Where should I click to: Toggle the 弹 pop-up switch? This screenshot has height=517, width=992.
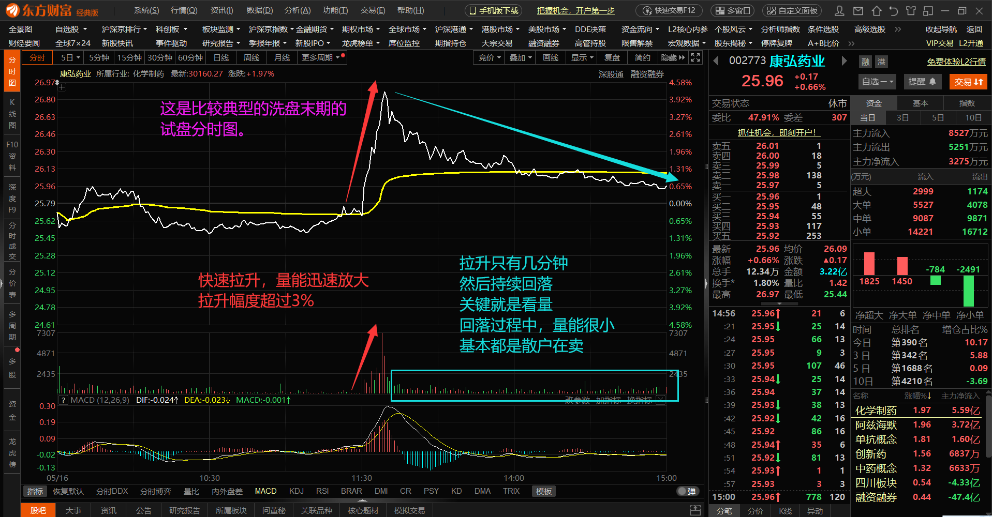click(687, 491)
